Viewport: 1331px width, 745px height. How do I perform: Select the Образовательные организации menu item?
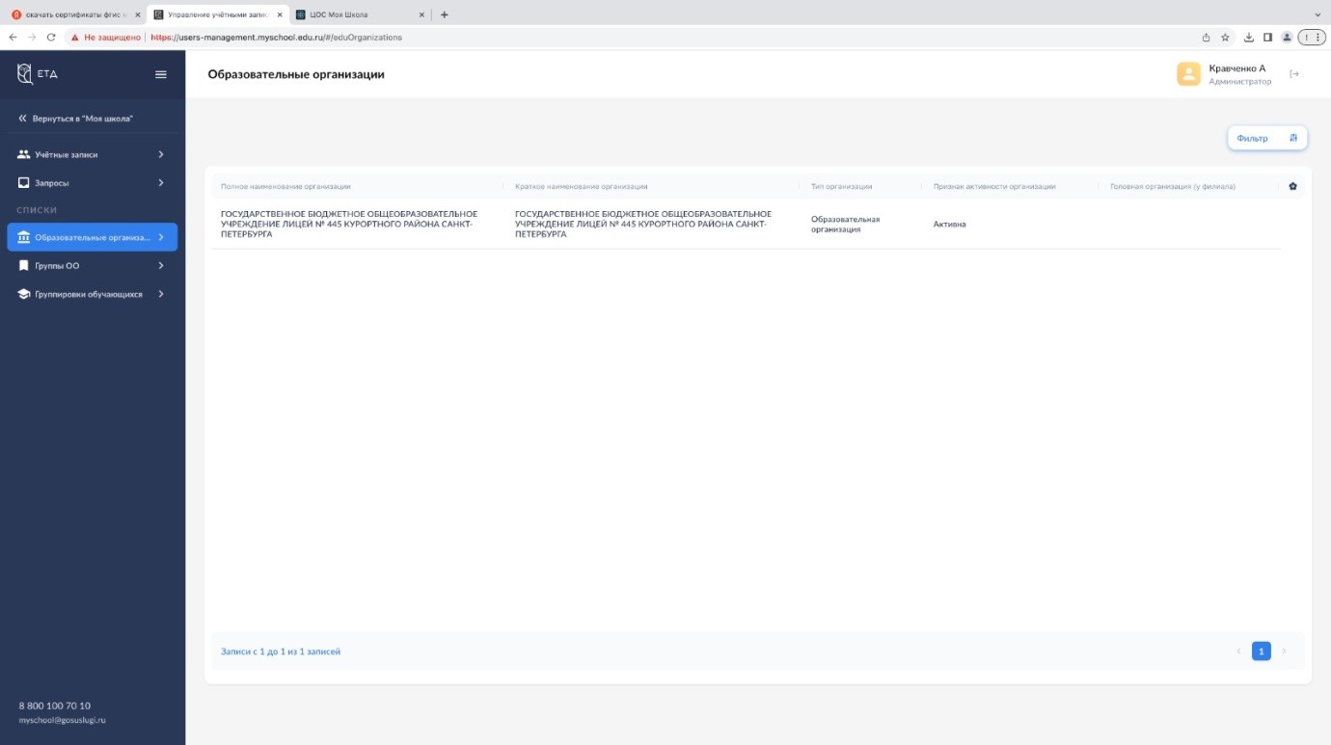point(93,237)
